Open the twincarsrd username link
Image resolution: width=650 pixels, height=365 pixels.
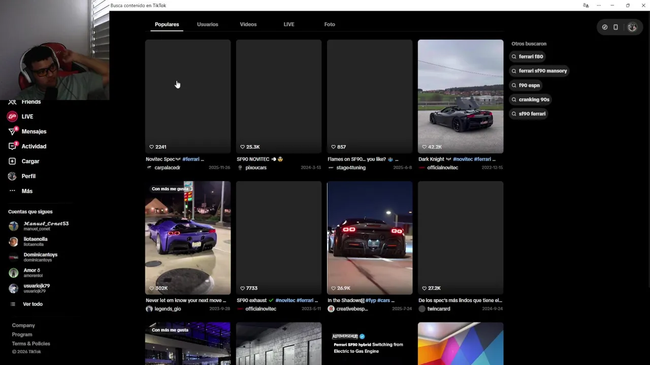(439, 309)
